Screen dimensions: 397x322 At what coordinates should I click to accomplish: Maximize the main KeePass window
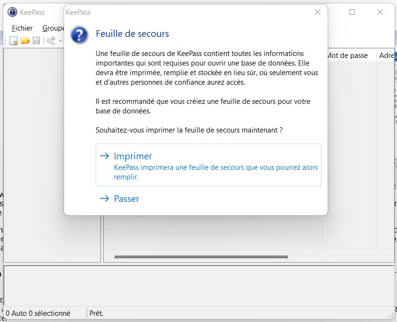coord(352,12)
